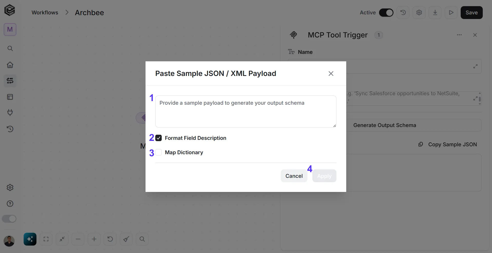
Task: Click Generate Output Schema button
Action: point(385,125)
